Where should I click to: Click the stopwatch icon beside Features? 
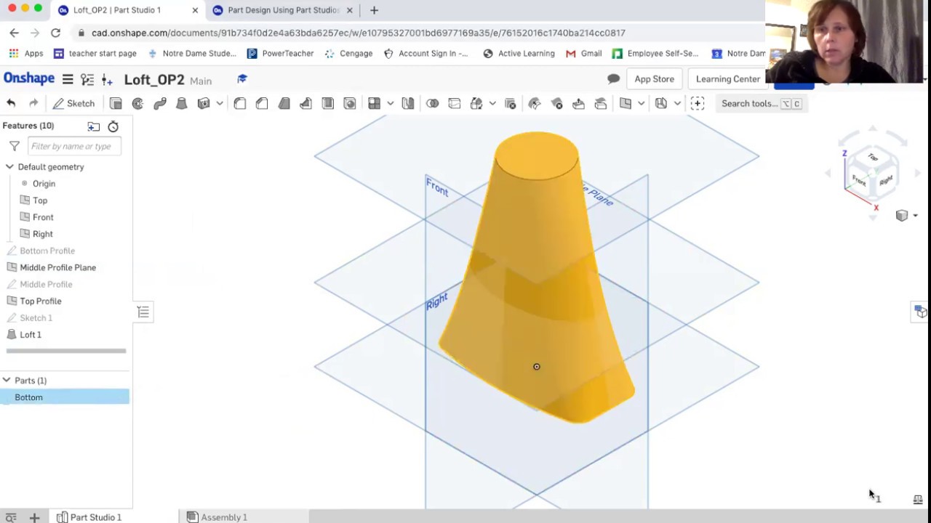113,126
